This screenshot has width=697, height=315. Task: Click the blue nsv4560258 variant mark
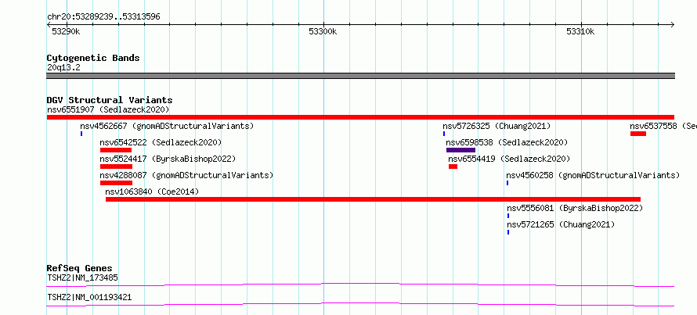tap(507, 183)
